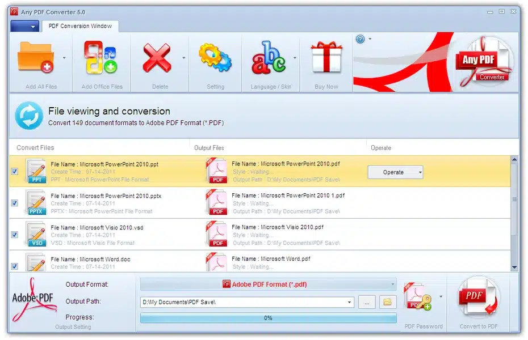Click the Buy Now gift box icon
528x340 pixels.
coord(326,57)
